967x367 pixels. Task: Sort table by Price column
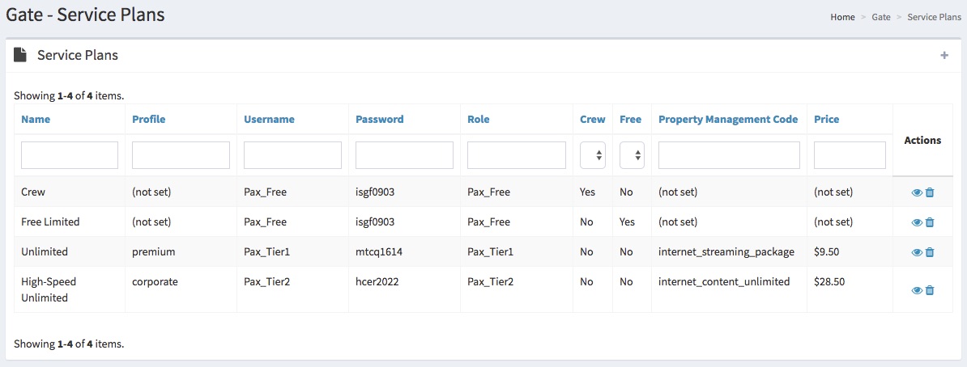pos(826,119)
